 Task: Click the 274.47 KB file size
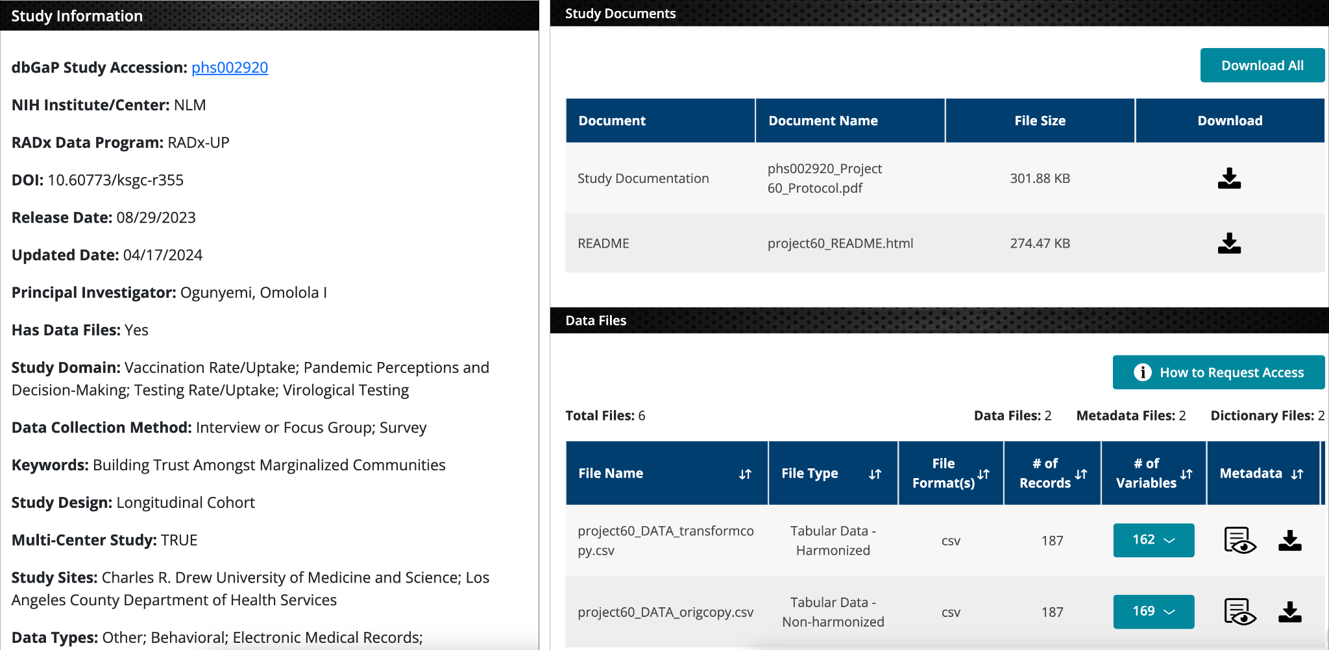[x=1040, y=243]
